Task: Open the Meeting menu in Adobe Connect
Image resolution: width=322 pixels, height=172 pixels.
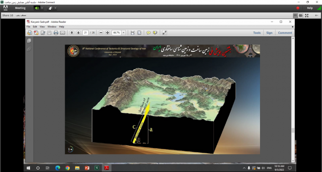Action: click(20, 8)
